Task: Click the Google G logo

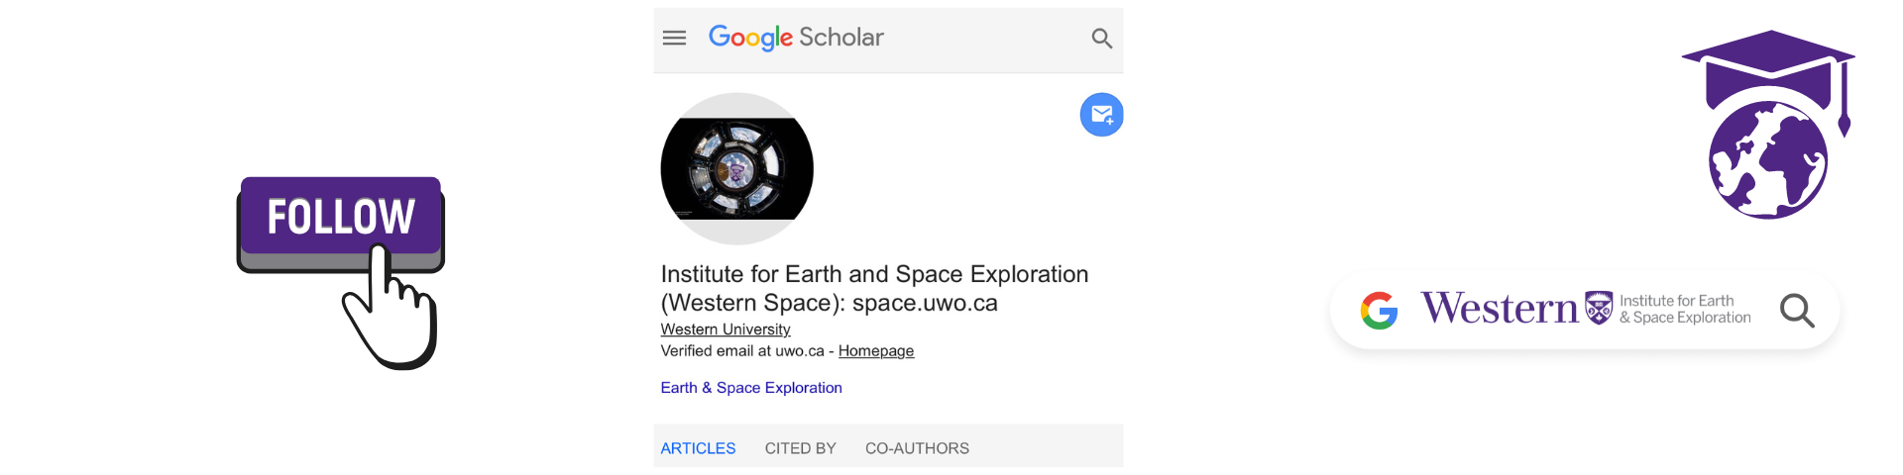Action: click(x=1379, y=311)
